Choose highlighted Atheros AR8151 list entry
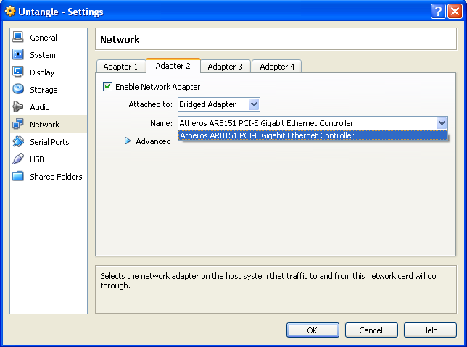 [313, 135]
